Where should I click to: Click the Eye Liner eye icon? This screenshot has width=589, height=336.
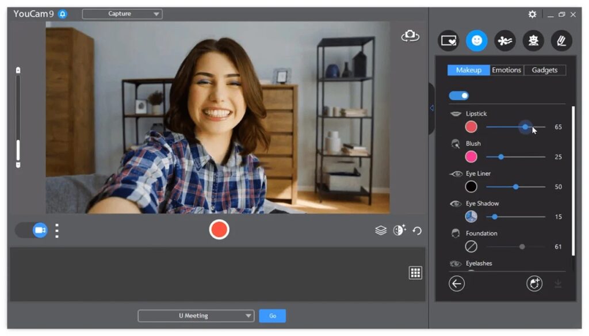(x=456, y=174)
